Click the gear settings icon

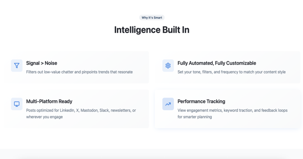[x=168, y=66]
